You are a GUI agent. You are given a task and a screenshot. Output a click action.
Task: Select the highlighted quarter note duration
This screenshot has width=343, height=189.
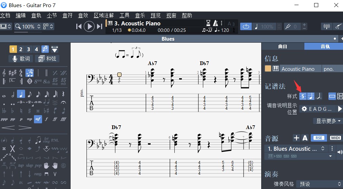click(21, 94)
